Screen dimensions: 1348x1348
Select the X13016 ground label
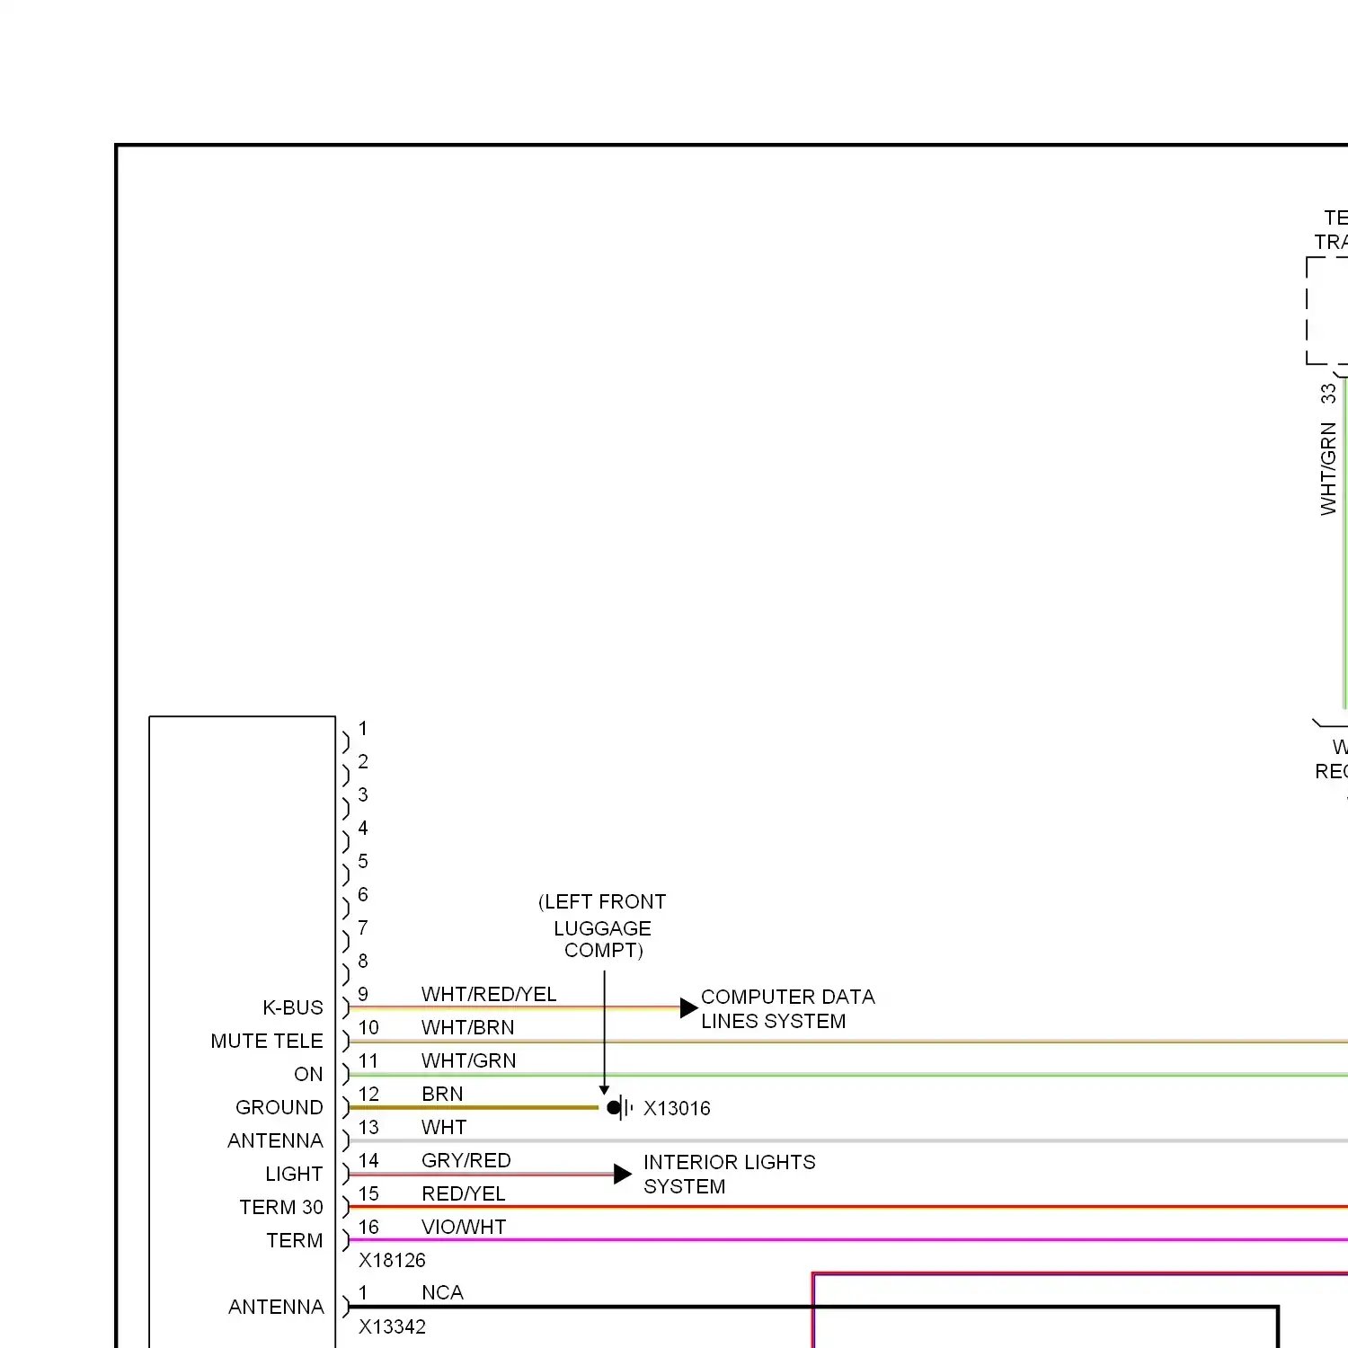coord(677,1108)
